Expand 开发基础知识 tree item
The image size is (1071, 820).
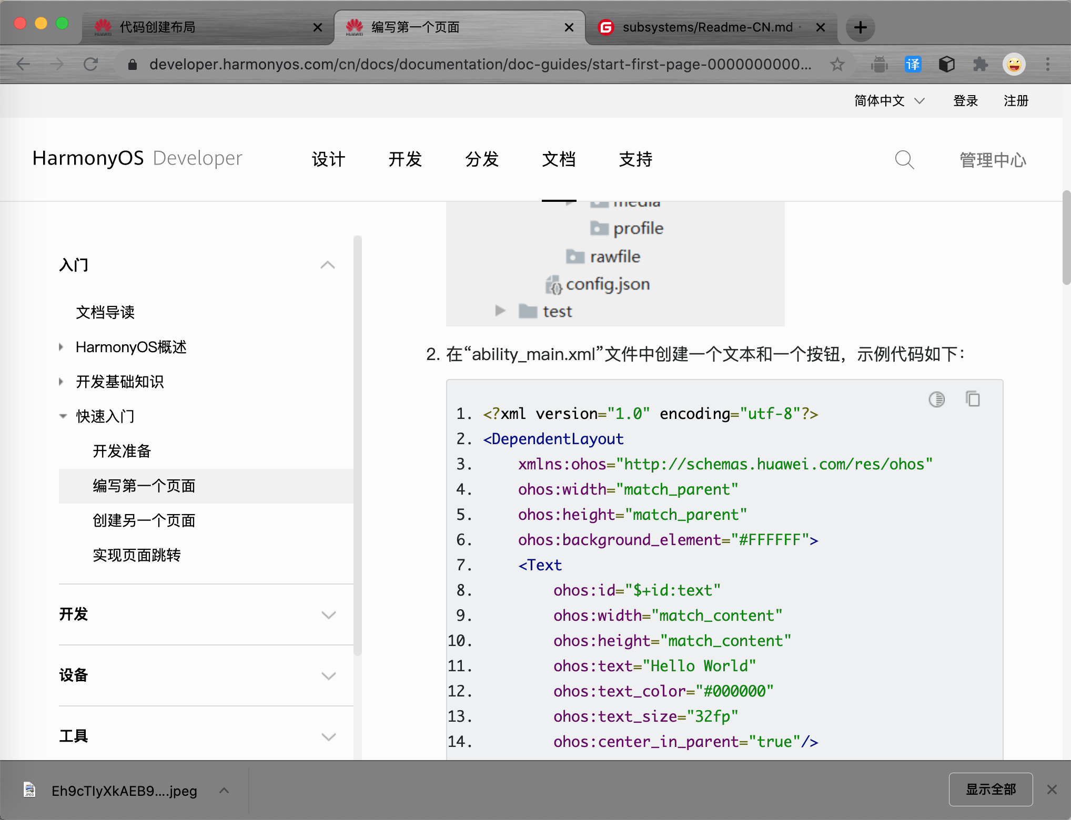coord(61,382)
